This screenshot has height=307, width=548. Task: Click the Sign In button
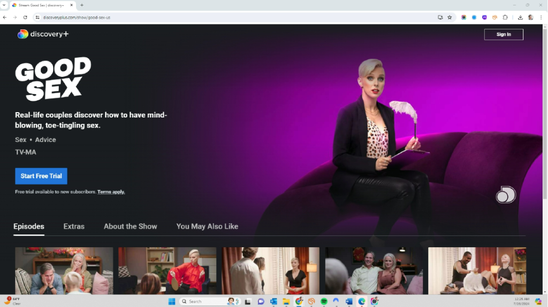tap(503, 34)
